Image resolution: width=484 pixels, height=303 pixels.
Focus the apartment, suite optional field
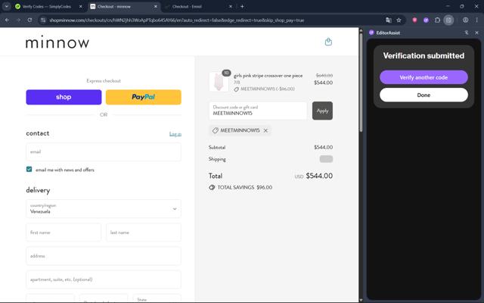(104, 280)
